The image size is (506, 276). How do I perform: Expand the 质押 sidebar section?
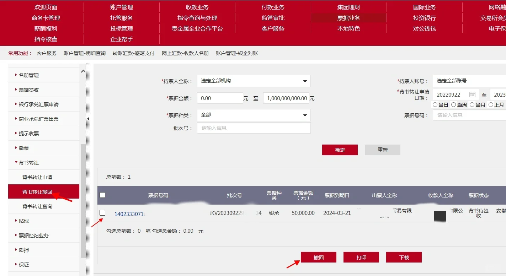[x=23, y=250]
